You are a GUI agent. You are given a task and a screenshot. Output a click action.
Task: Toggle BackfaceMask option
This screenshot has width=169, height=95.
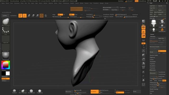pyautogui.click(x=119, y=17)
